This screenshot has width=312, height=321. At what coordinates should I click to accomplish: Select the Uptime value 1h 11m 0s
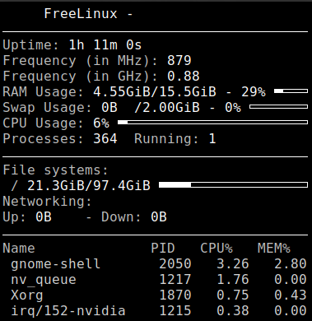105,45
